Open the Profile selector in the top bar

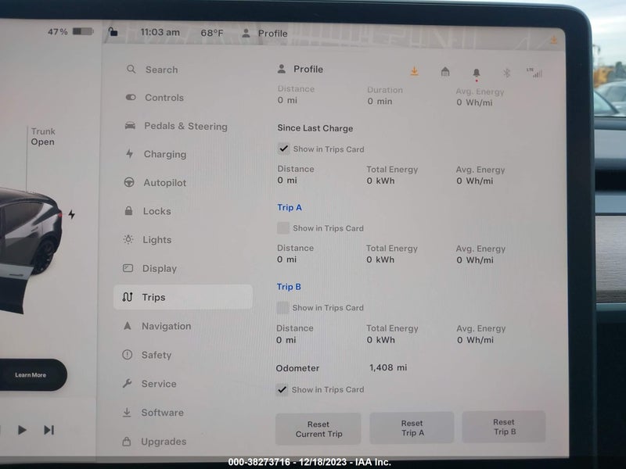[x=264, y=34]
